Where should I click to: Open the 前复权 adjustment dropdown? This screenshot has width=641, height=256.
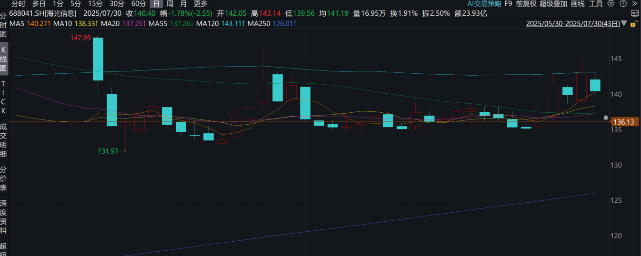pos(526,4)
